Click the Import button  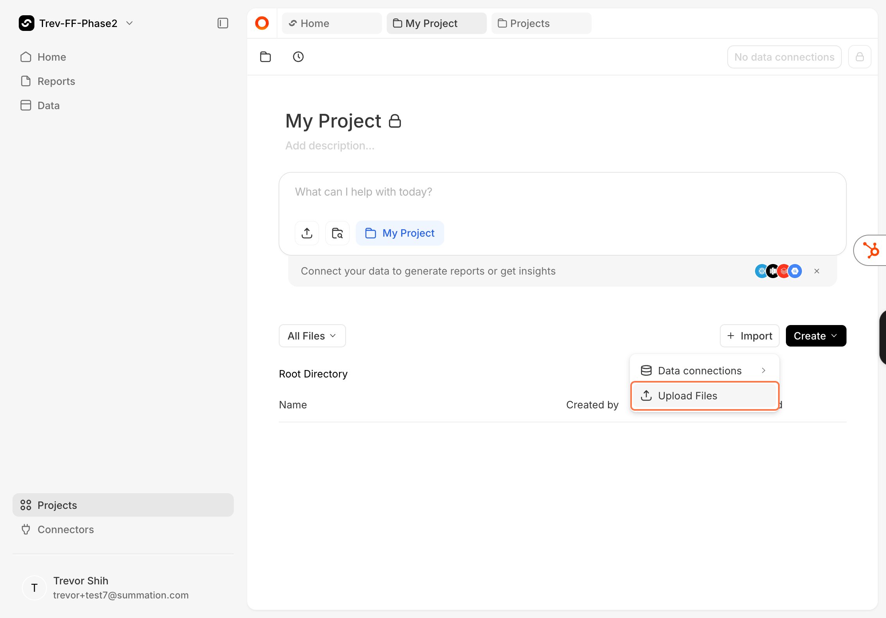click(x=750, y=336)
